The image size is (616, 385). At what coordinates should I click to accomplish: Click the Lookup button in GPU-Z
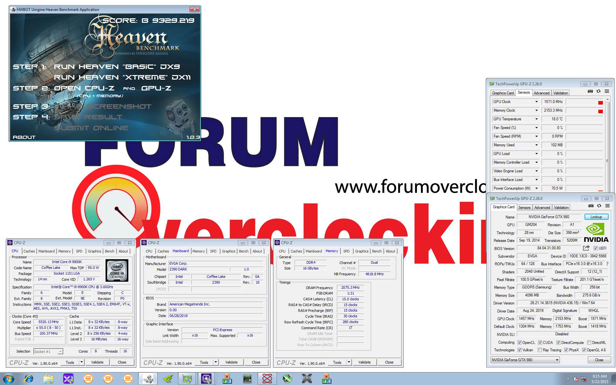point(596,217)
